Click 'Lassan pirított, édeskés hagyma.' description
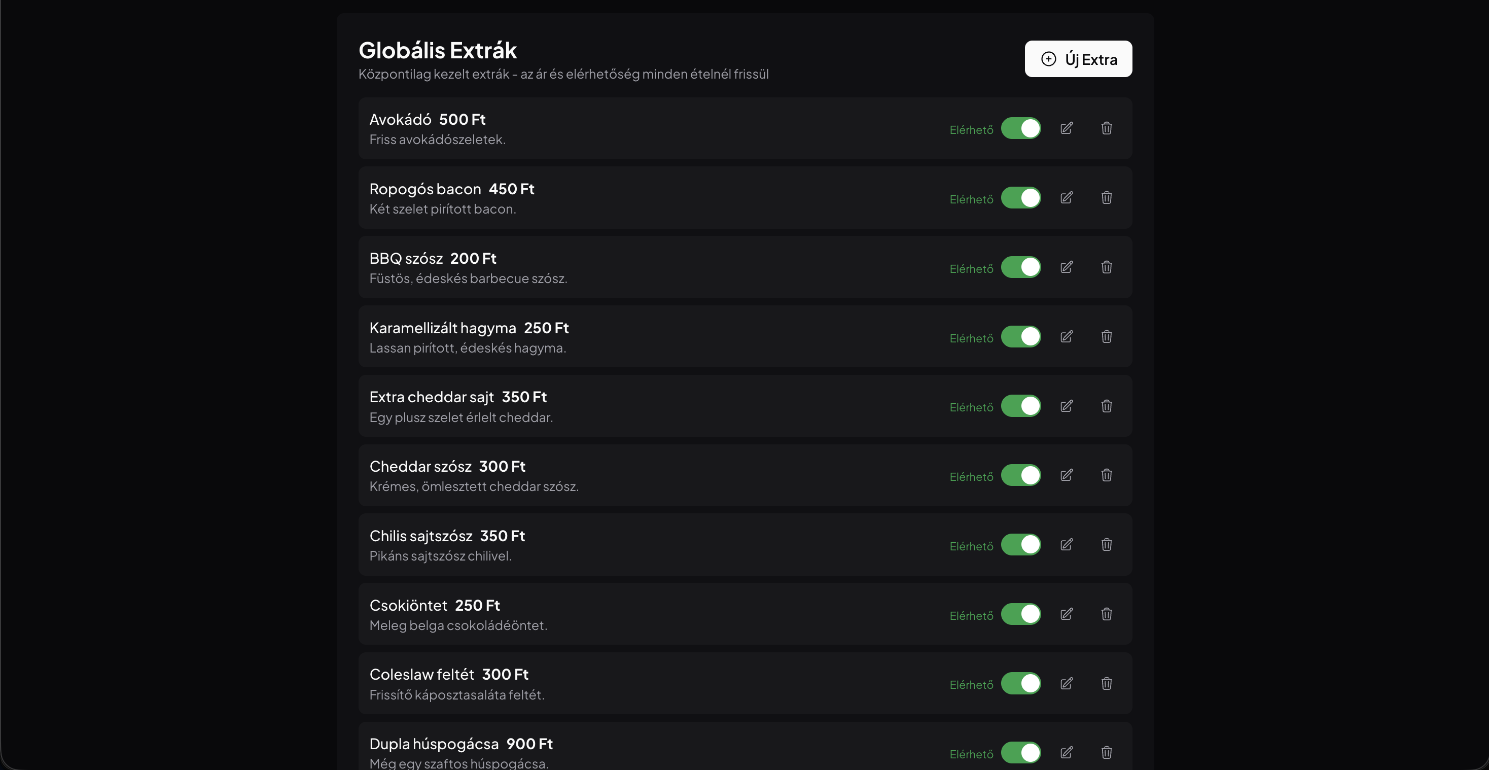The image size is (1489, 770). [x=468, y=348]
